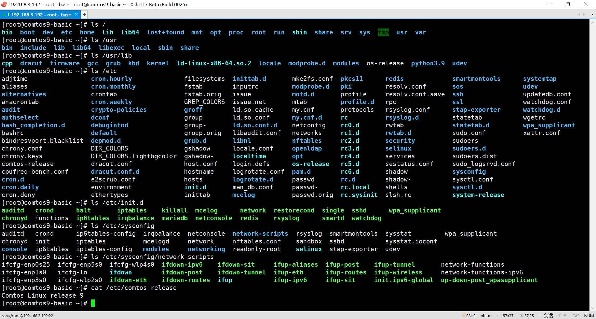Screen dimensions: 596x319
Task: Click the scroll-left tab navigation arrow
Action: click(579, 15)
